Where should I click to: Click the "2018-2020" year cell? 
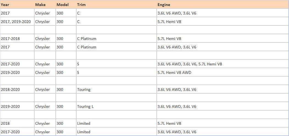10,89
